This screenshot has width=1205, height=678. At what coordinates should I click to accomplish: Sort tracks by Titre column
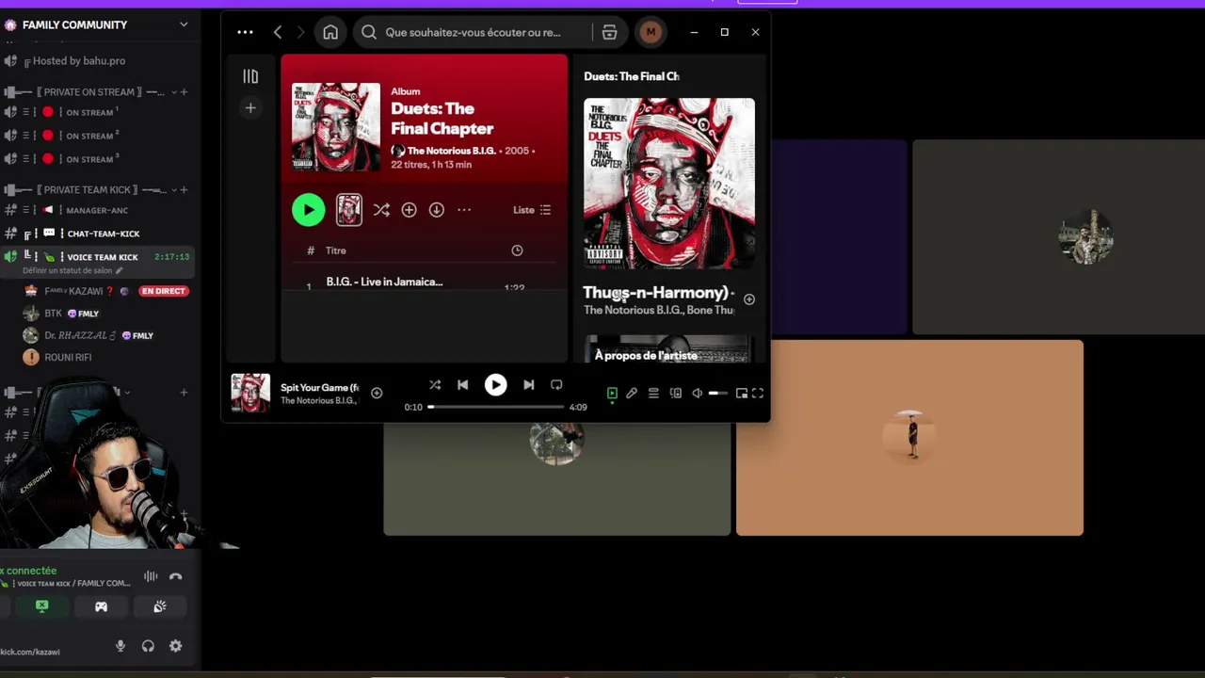(x=336, y=250)
